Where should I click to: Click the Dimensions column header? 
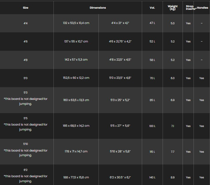(x=98, y=8)
